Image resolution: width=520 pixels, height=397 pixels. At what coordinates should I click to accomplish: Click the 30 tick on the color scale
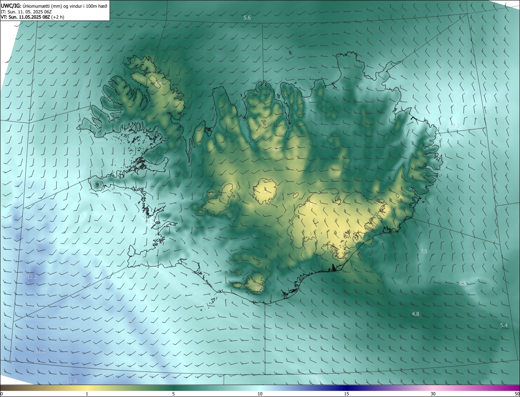pyautogui.click(x=433, y=394)
